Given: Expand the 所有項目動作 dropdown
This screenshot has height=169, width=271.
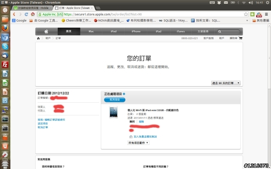Looking at the screenshot, I should [138, 143].
